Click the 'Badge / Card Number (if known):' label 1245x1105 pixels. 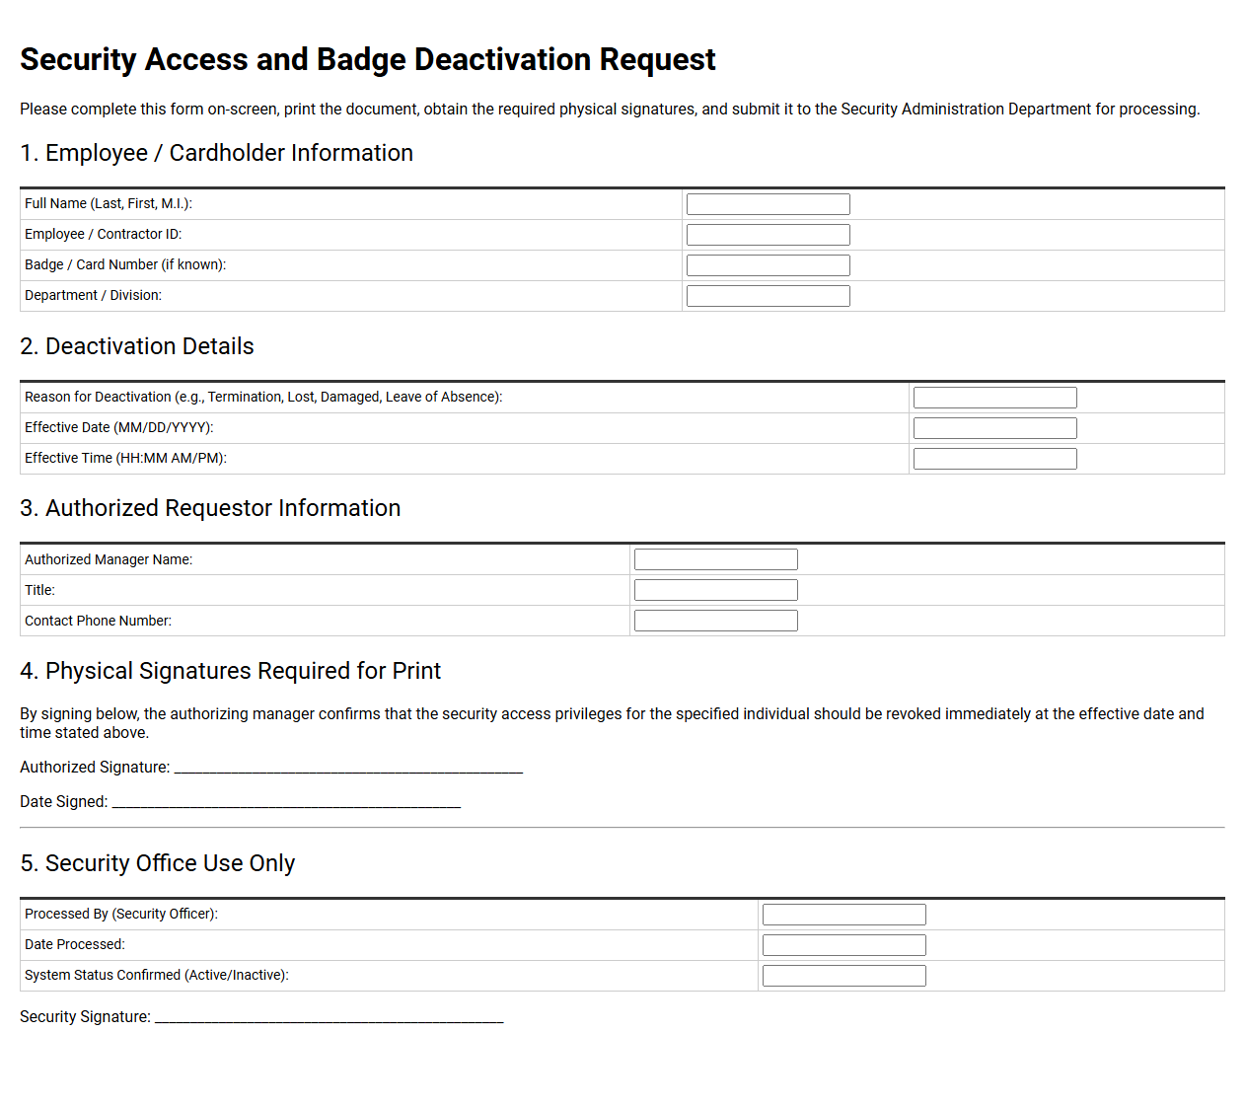point(125,264)
